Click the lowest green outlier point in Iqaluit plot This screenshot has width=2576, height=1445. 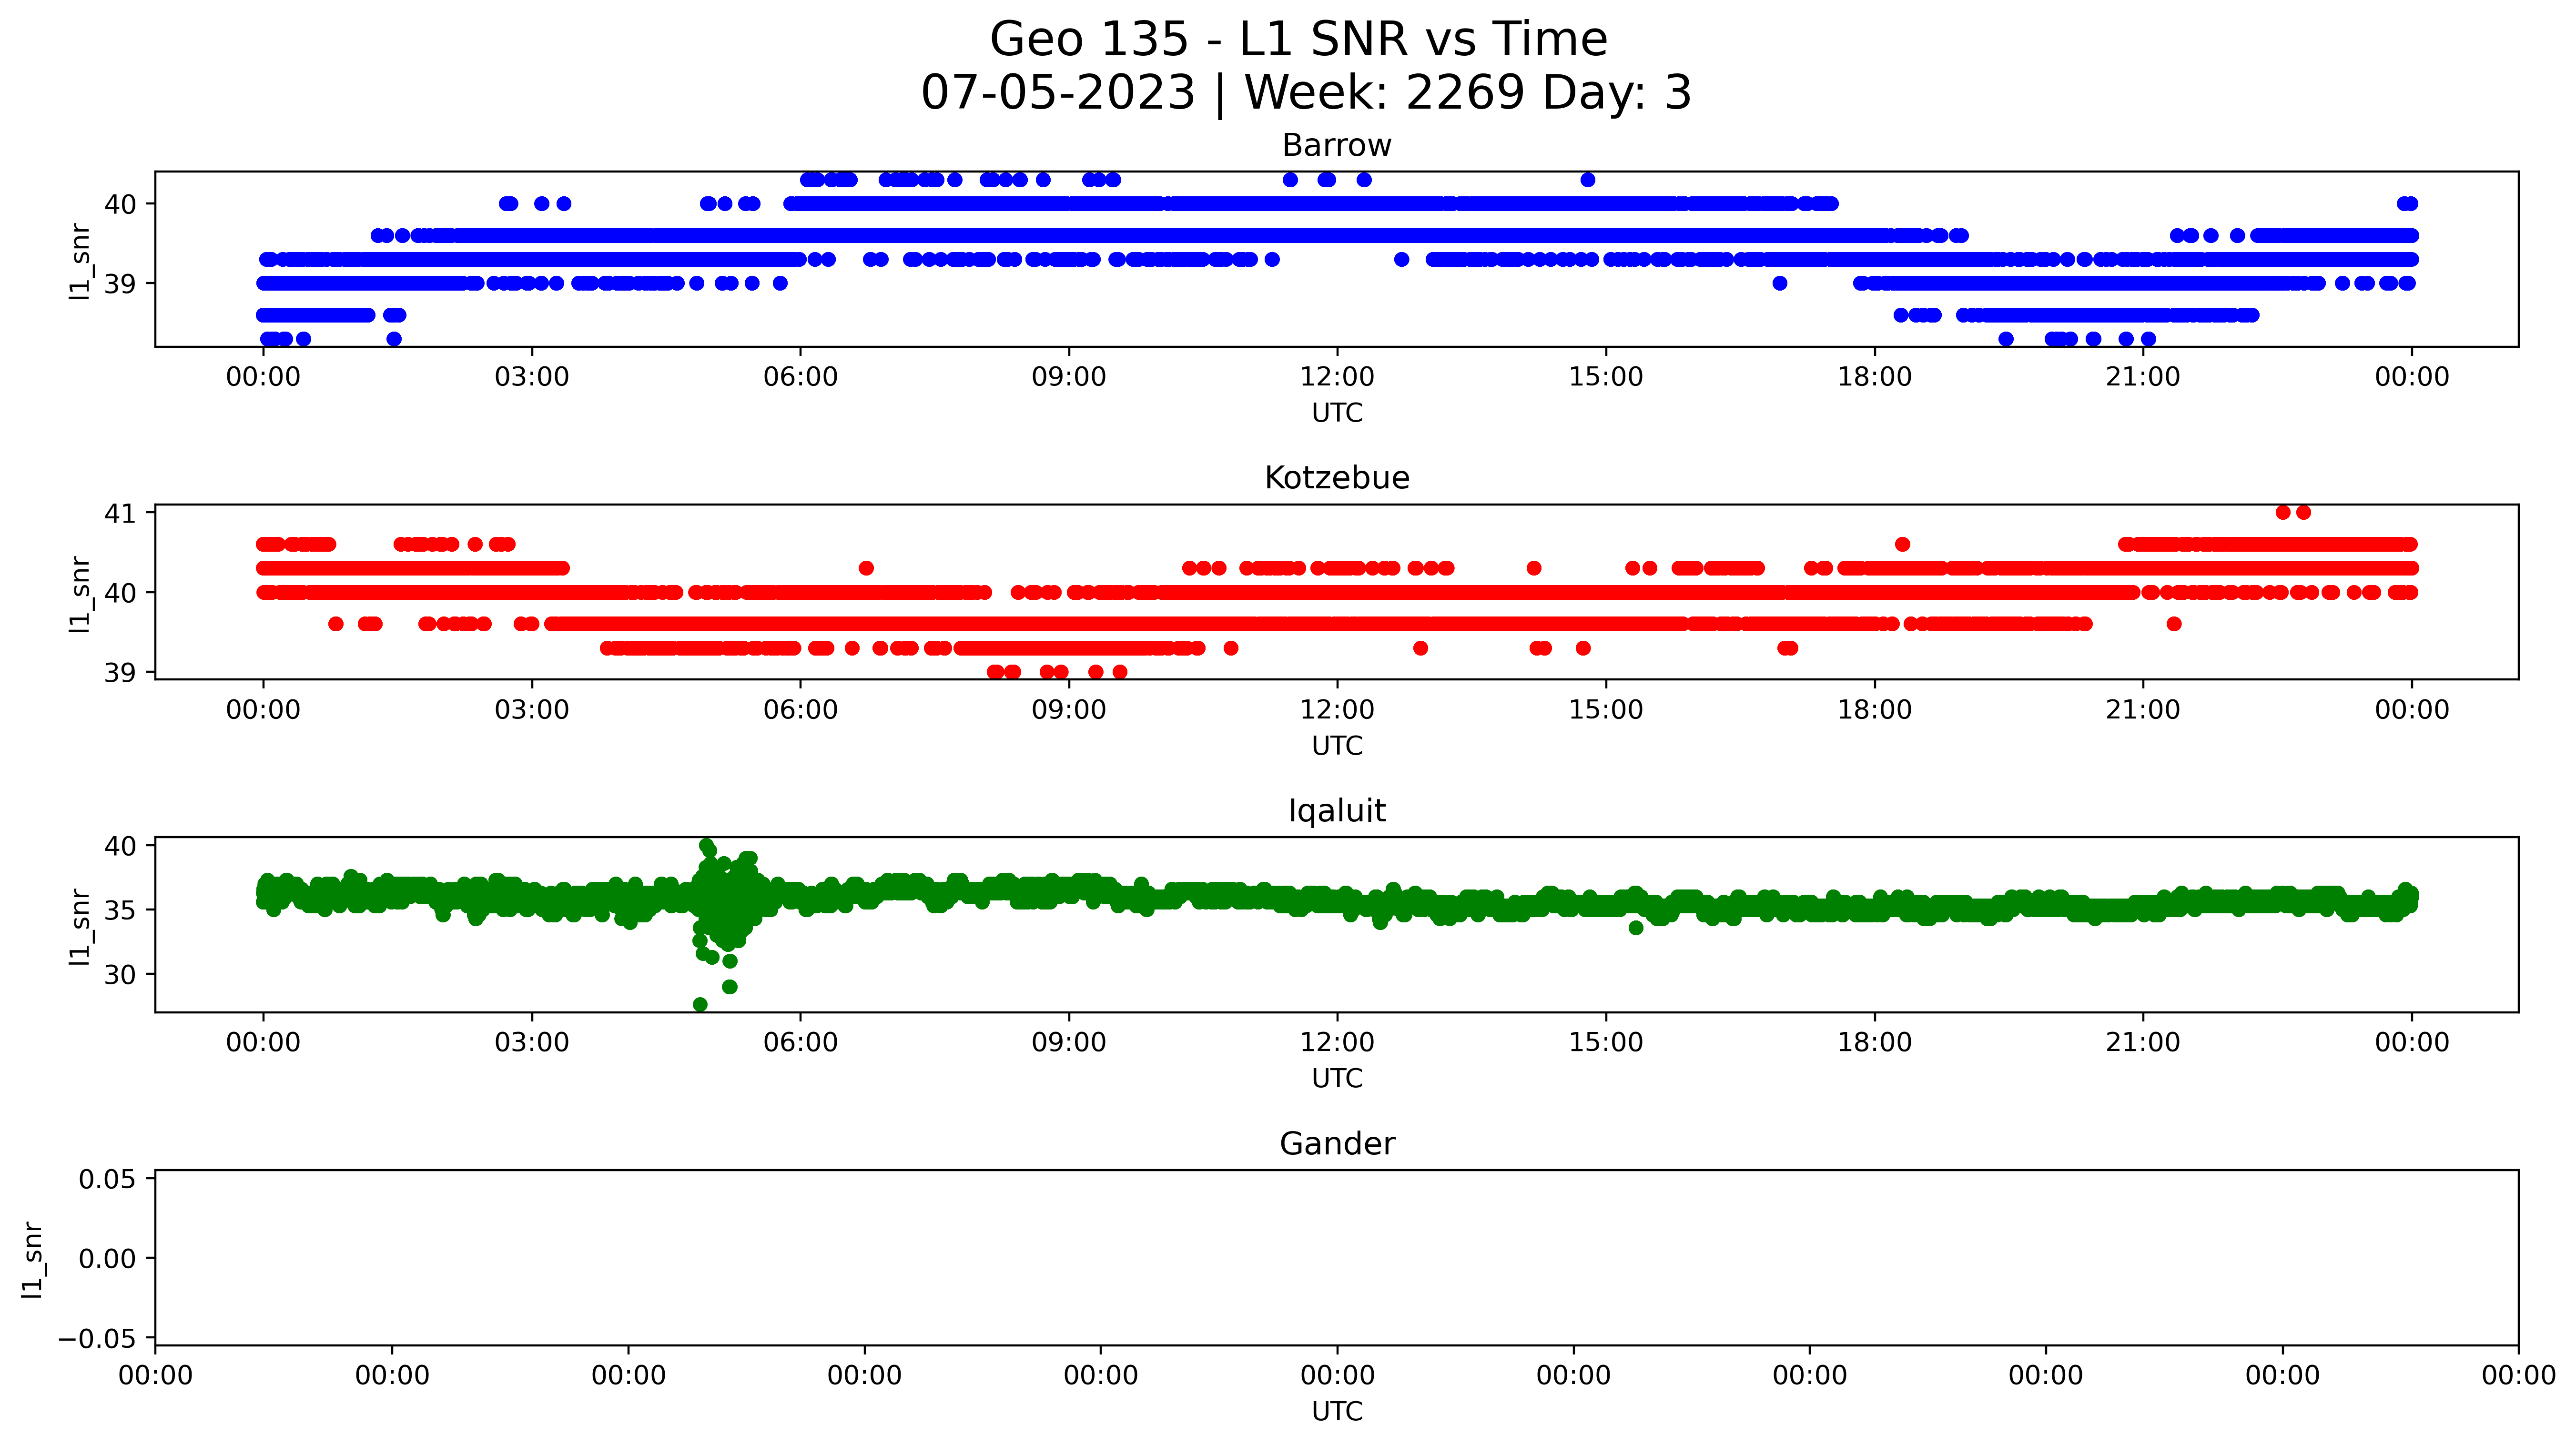point(700,1005)
